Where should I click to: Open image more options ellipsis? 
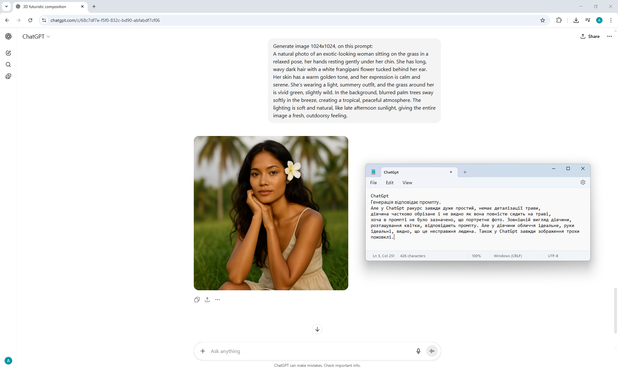coord(218,300)
